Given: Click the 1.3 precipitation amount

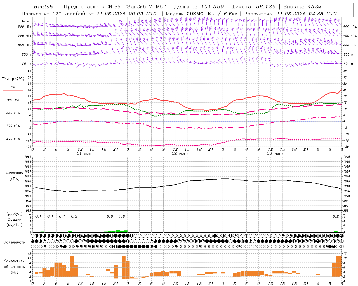Looking at the screenshot, I should pos(122,216).
